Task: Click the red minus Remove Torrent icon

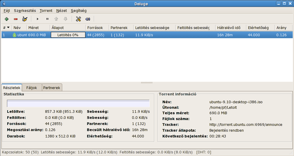Action: click(x=16, y=19)
